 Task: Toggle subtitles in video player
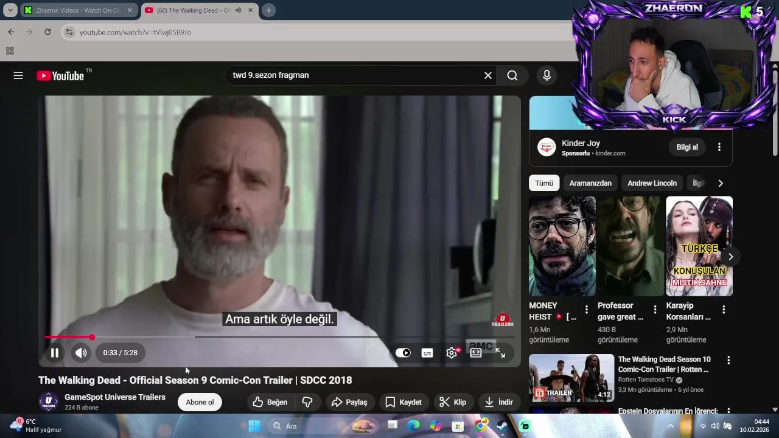pyautogui.click(x=427, y=353)
